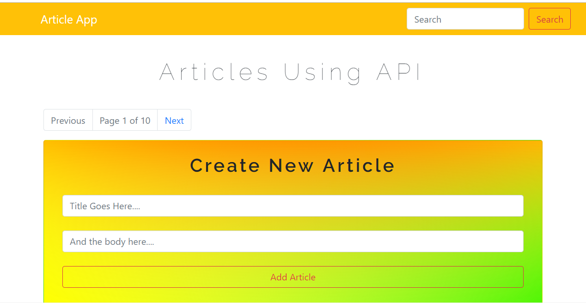The image size is (586, 303).
Task: Click the word API in the page title
Action: tap(399, 73)
